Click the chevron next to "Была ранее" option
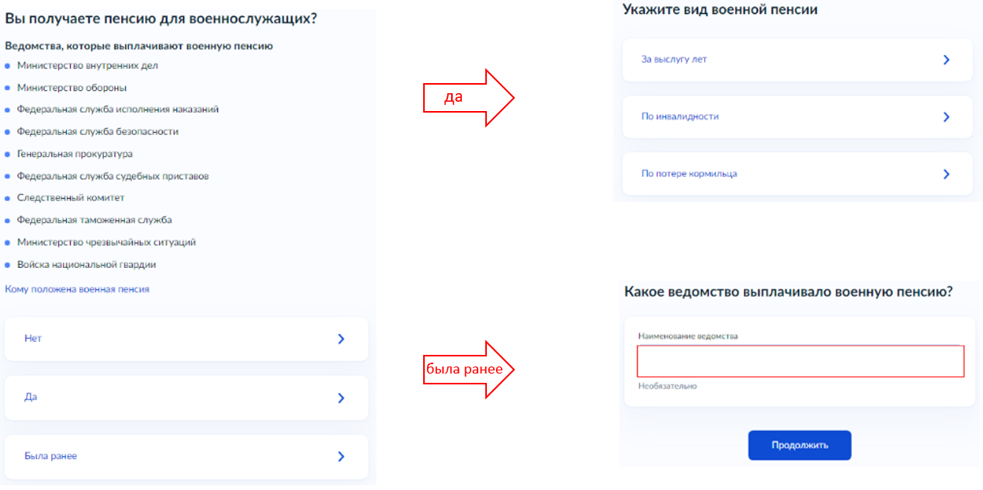The width and height of the screenshot is (983, 490). coord(341,457)
